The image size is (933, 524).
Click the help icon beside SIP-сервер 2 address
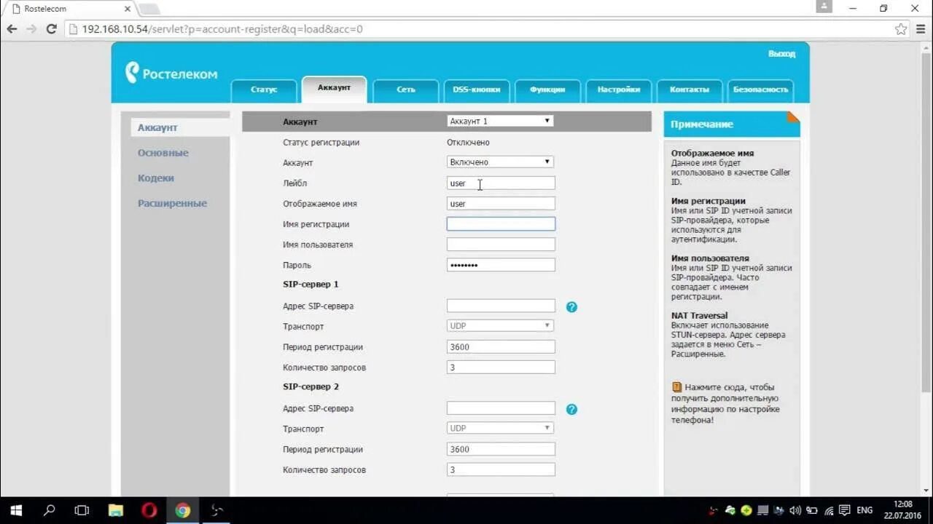click(571, 409)
